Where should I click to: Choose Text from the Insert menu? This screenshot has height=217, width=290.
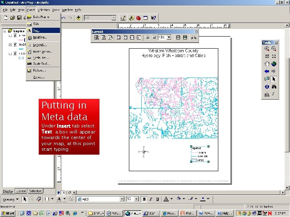pos(43,31)
